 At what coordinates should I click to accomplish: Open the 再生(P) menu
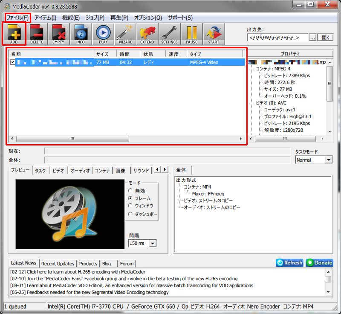click(x=119, y=17)
